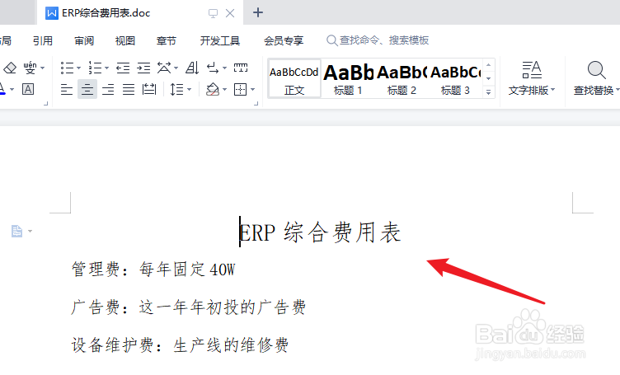The image size is (620, 375).
Task: Expand borders dropdown arrow
Action: [x=252, y=90]
